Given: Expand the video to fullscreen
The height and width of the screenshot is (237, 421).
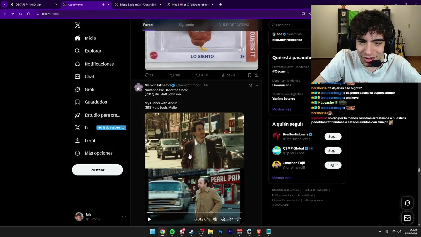Looking at the screenshot, I should (x=239, y=219).
